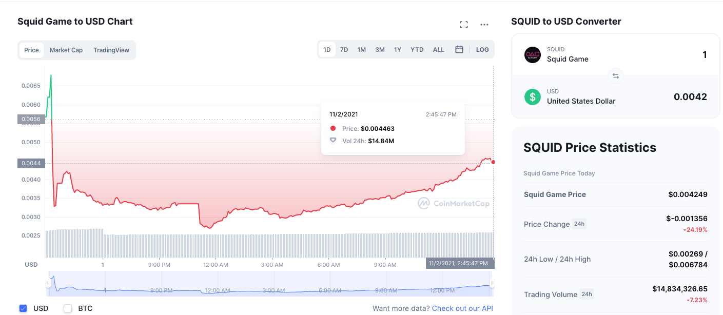Toggle LOG scale on chart
This screenshot has height=315, width=723.
(x=482, y=50)
